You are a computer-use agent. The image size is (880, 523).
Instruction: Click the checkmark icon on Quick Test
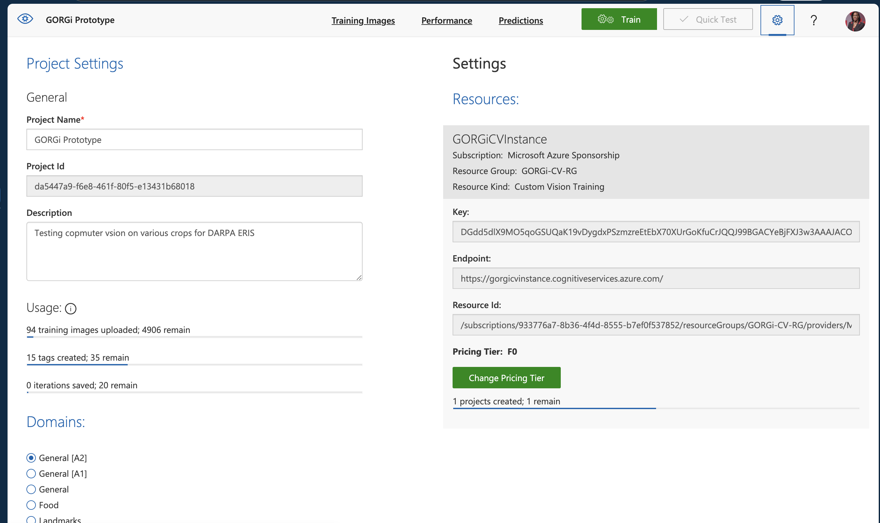click(683, 20)
